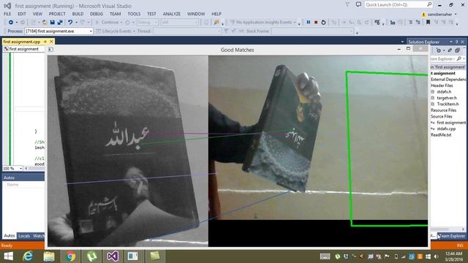The width and height of the screenshot is (468, 263).
Task: Open the TOOLS menu
Action: click(x=134, y=14)
